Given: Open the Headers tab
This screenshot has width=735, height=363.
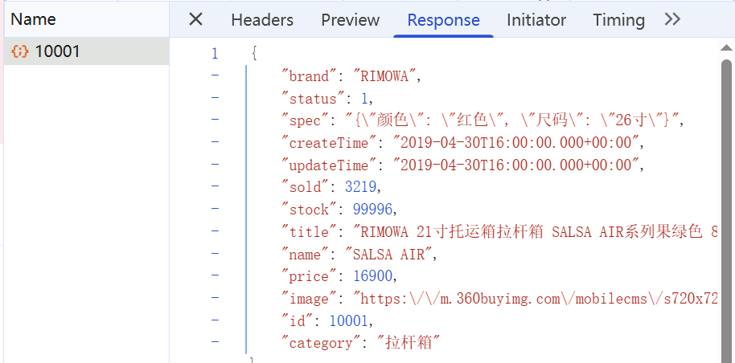Looking at the screenshot, I should 262,19.
